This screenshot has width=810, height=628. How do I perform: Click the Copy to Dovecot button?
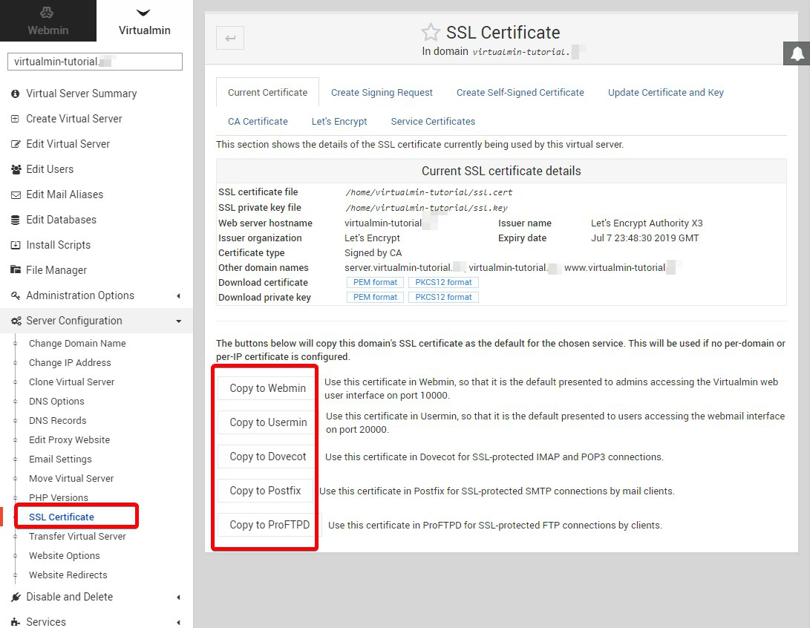click(267, 457)
